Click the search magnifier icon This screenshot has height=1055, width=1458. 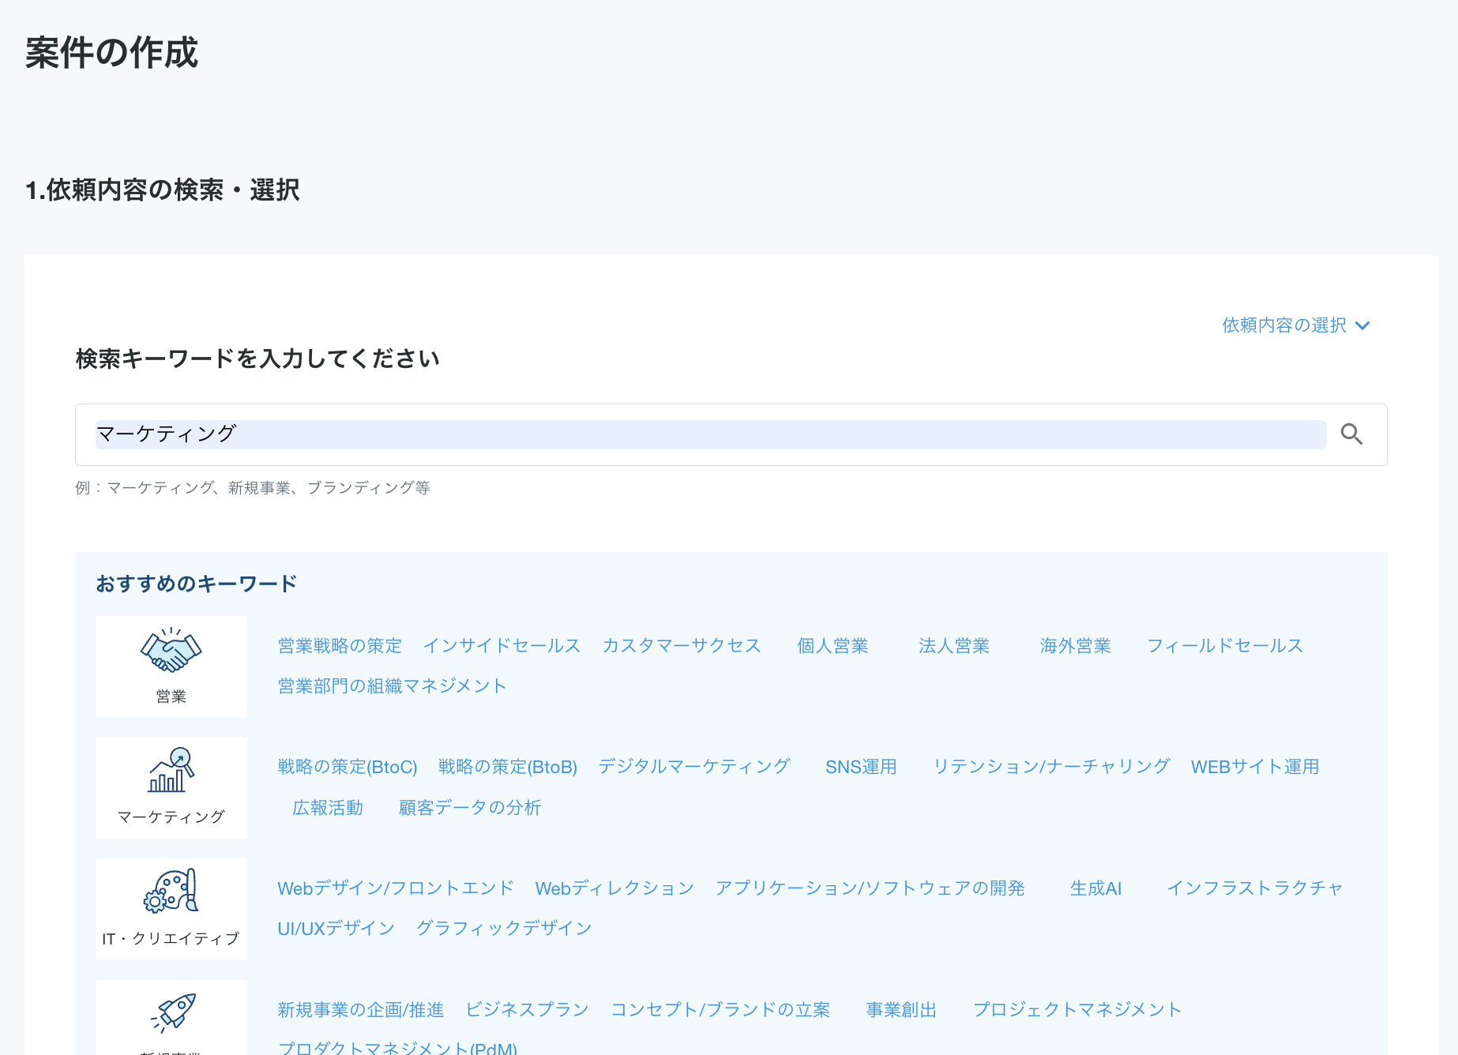(1351, 434)
